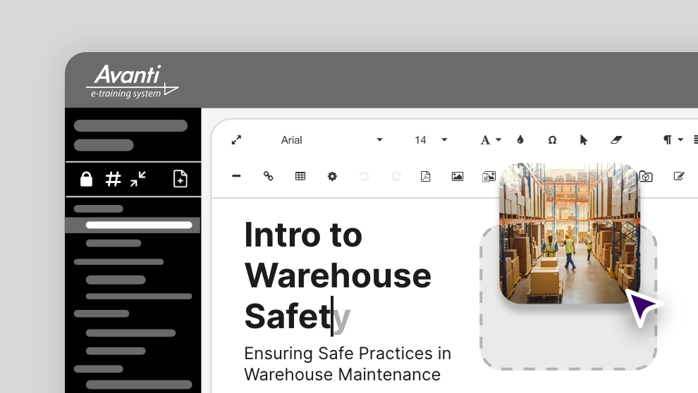Open the Arial font family dropdown
Screen dimensions: 698x393
(x=331, y=140)
